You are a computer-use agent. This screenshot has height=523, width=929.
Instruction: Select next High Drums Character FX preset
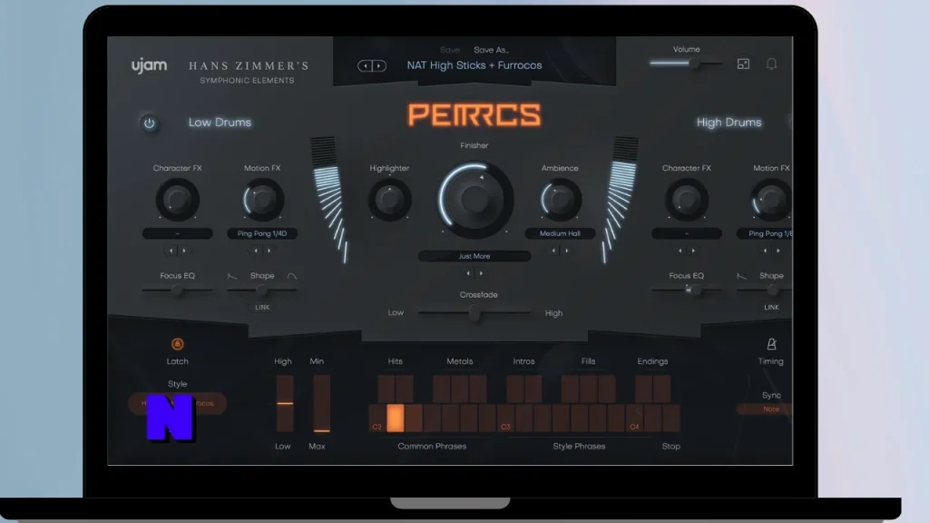[x=693, y=251]
